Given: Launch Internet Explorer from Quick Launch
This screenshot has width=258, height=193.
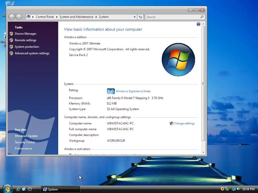Looking at the screenshot, I should [x=18, y=189].
